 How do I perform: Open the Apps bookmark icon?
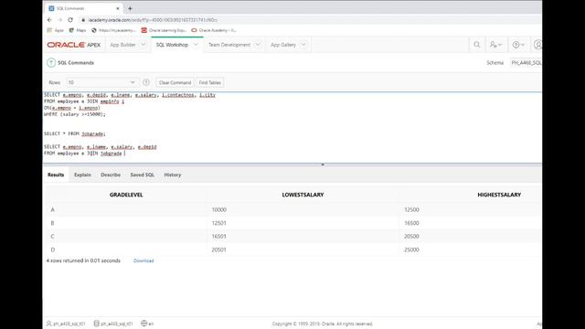point(49,30)
